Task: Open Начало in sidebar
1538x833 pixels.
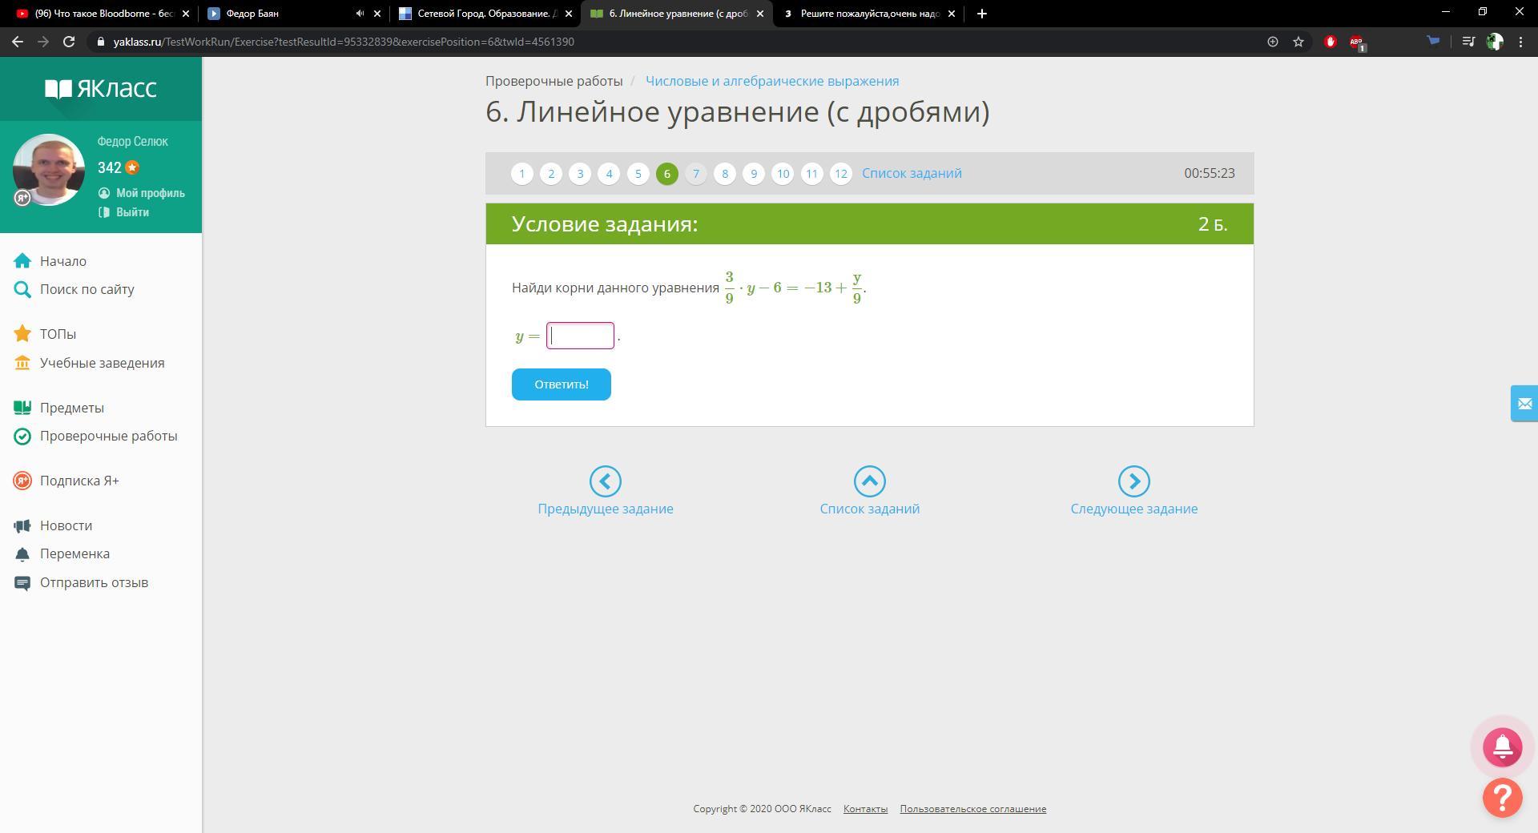Action: 63,261
